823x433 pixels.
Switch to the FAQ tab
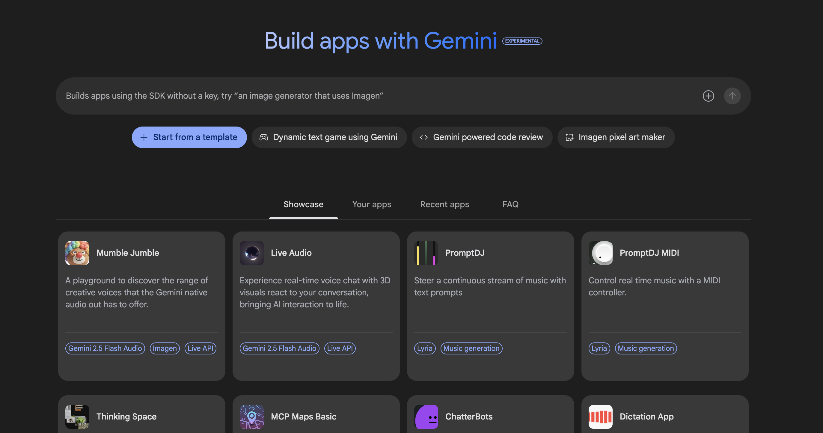pos(510,204)
